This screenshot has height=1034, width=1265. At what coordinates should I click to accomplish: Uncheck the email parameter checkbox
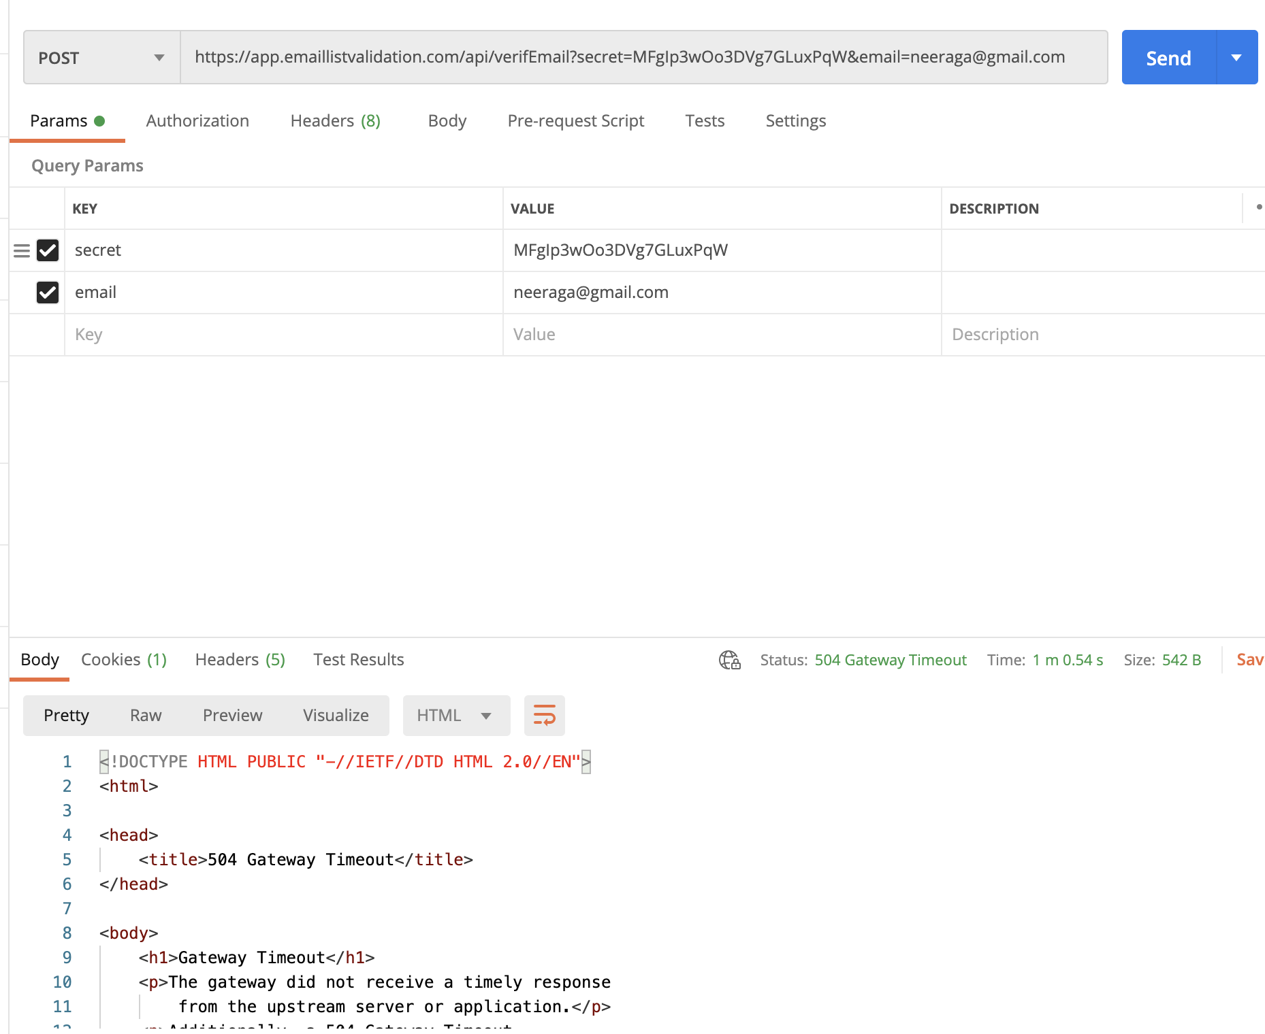coord(48,293)
